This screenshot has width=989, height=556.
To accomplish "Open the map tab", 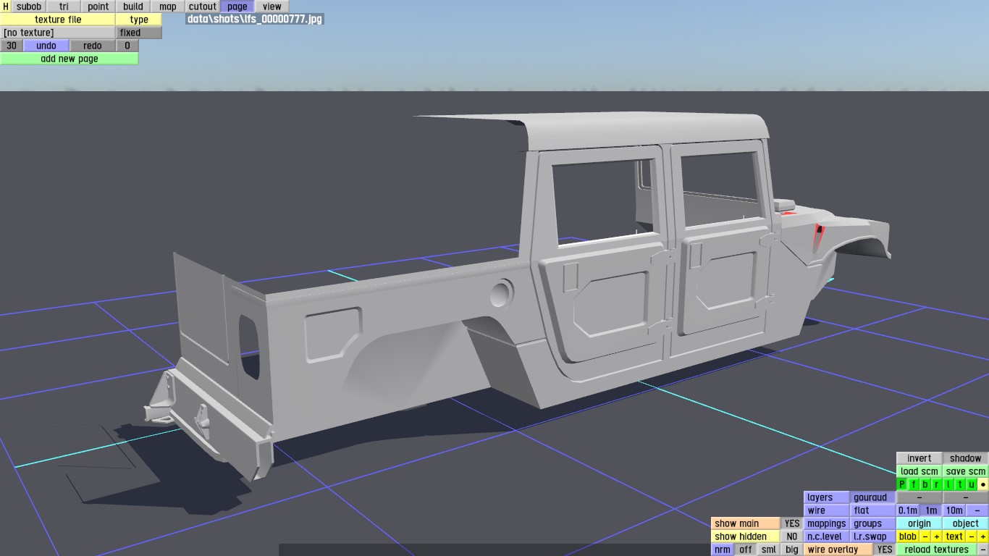I will click(168, 7).
